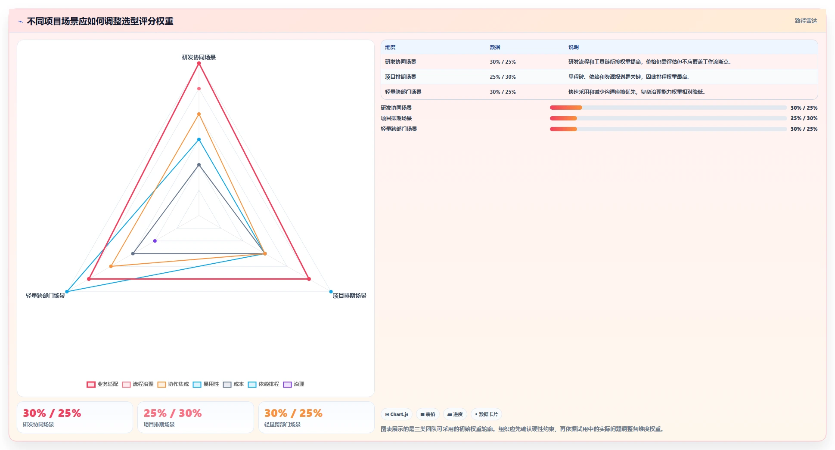Toggle the 业务适配 legend item
Viewport: 835px width, 450px height.
tap(102, 384)
